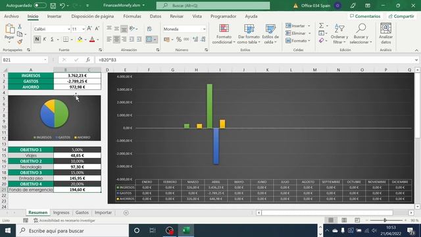Toggle Italic (K) formatting
Screen dimensions: 421x237
coord(45,39)
